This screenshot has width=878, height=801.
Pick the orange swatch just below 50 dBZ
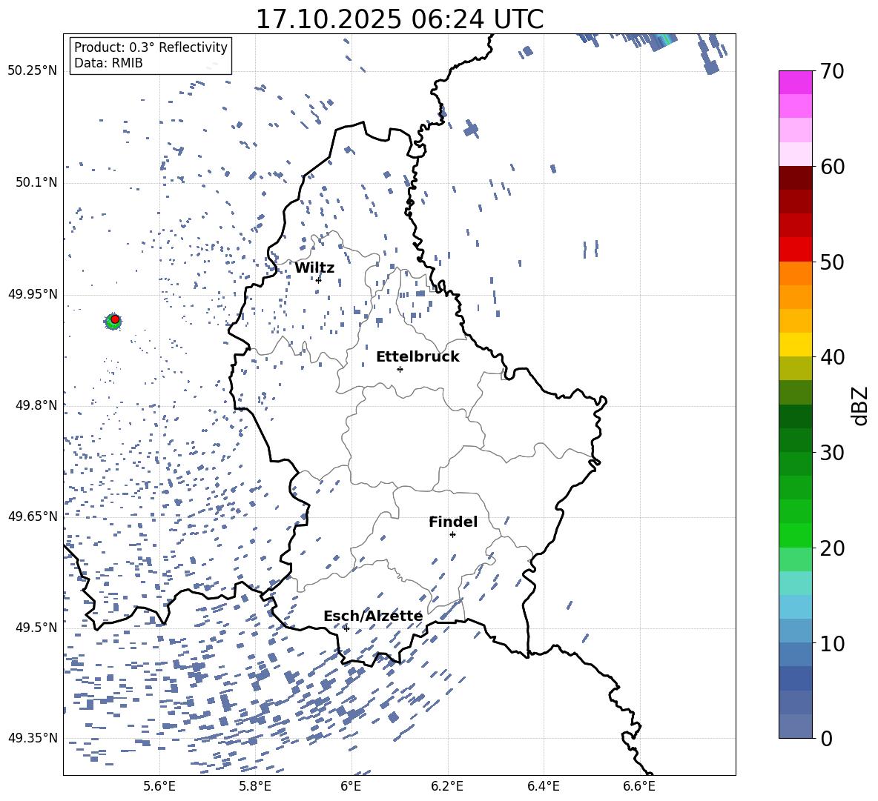(x=795, y=273)
